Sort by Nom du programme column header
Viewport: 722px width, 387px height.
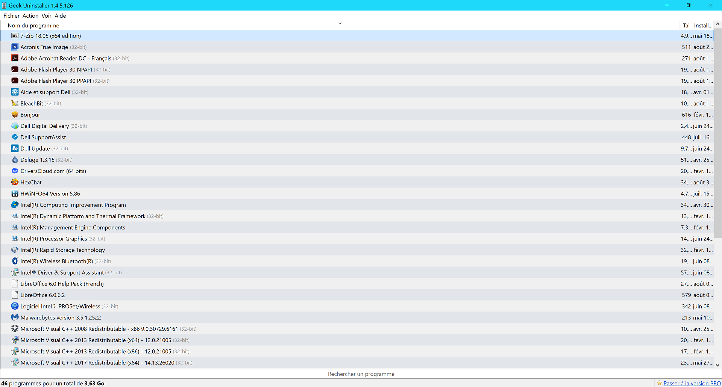tap(340, 26)
